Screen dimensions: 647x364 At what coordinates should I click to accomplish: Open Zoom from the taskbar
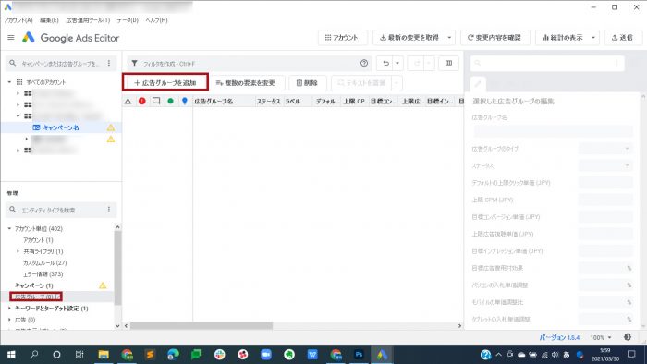click(x=266, y=355)
